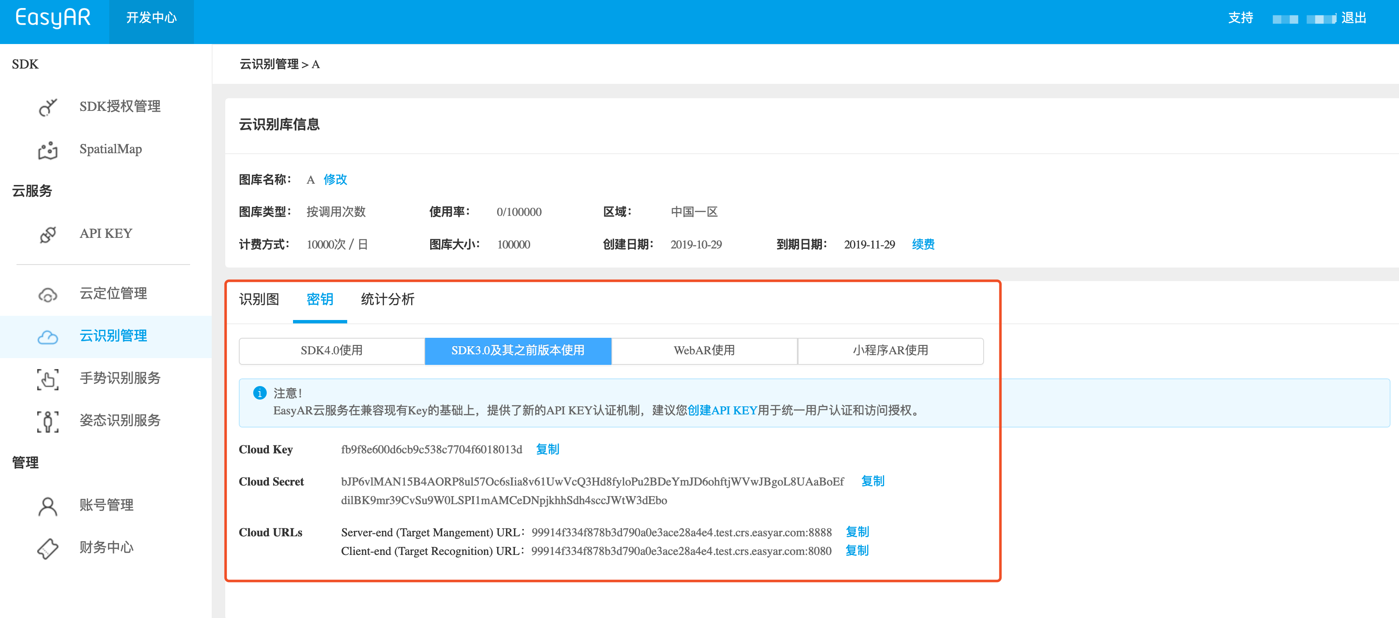Open 姿态识别服务 pose recognition icon
1399x618 pixels.
tap(47, 420)
